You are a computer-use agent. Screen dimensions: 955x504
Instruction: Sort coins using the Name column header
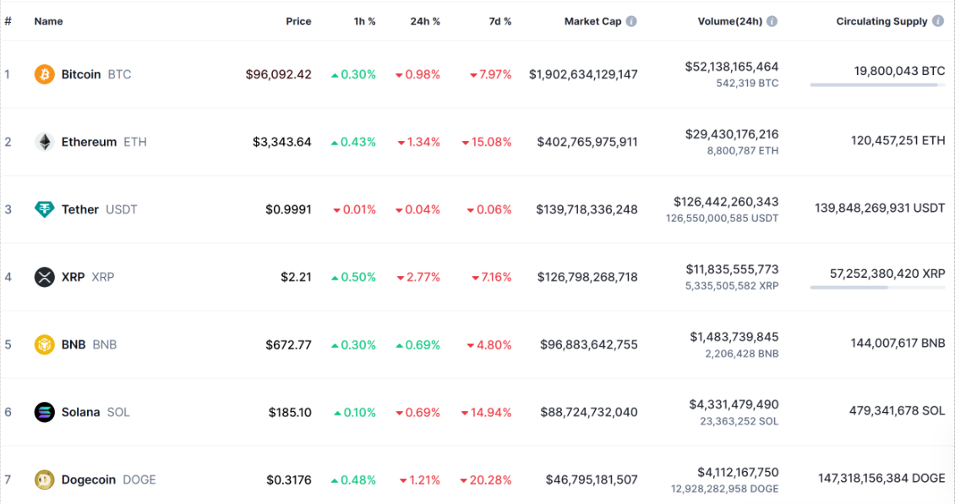[x=48, y=21]
